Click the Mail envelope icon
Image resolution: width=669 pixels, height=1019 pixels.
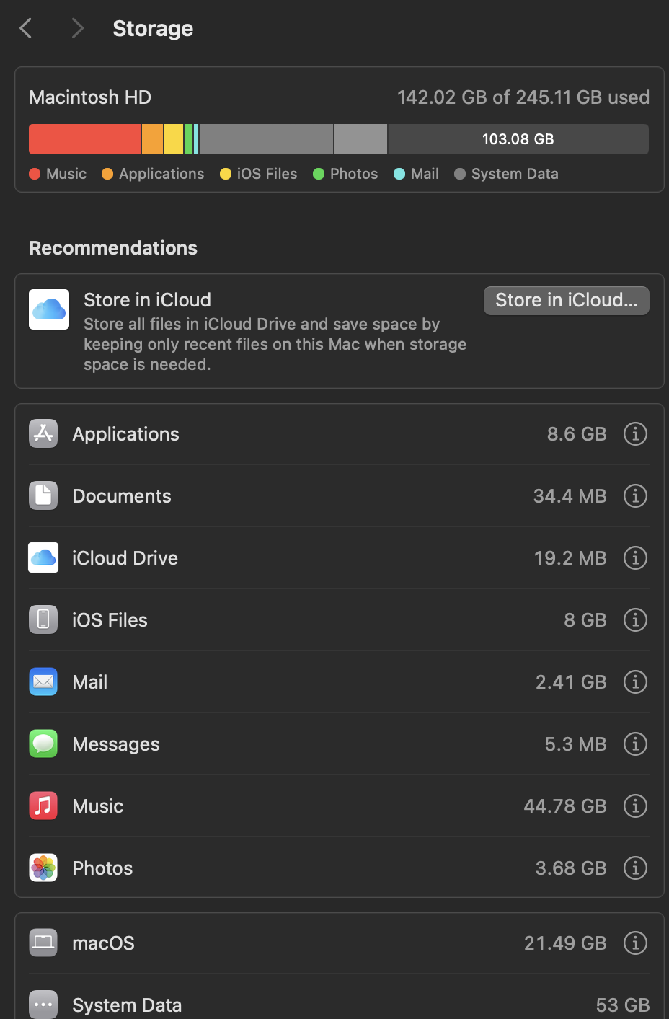[43, 682]
